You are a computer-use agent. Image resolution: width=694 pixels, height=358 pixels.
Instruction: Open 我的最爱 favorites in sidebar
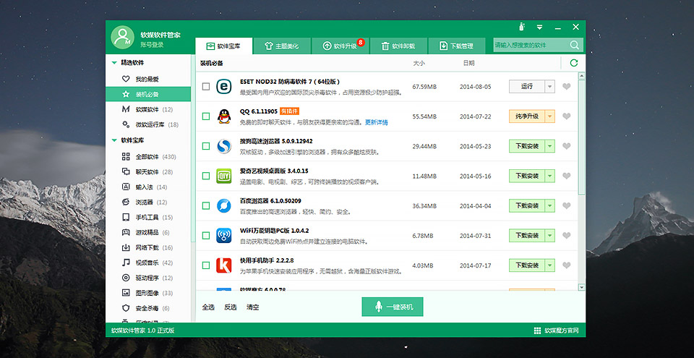147,80
